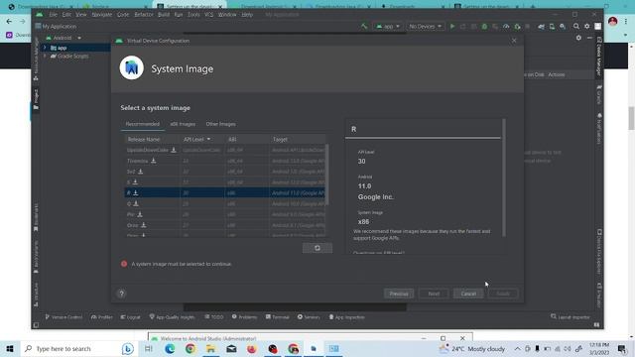
Task: Run the app with green play icon
Action: 452,27
